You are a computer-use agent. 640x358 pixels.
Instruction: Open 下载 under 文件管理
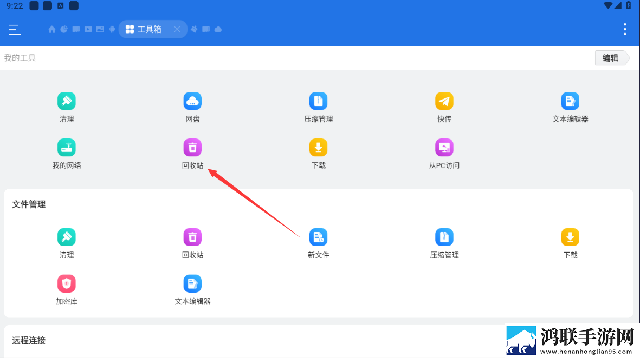point(570,243)
